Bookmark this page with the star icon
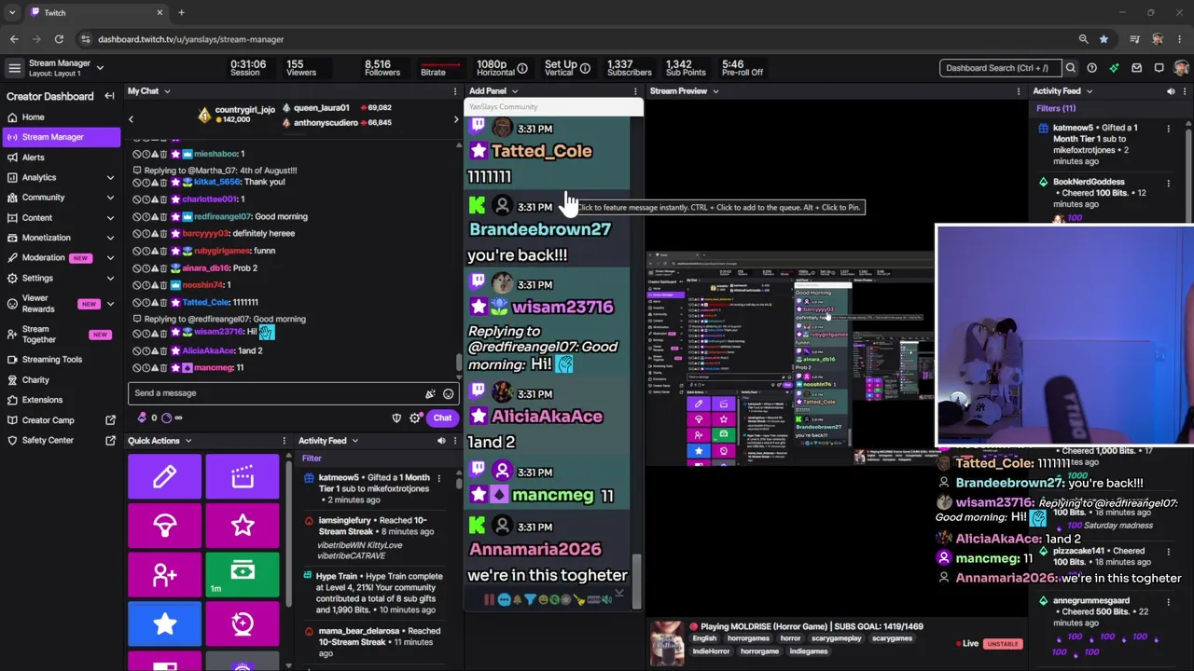The width and height of the screenshot is (1194, 671). coord(1104,39)
